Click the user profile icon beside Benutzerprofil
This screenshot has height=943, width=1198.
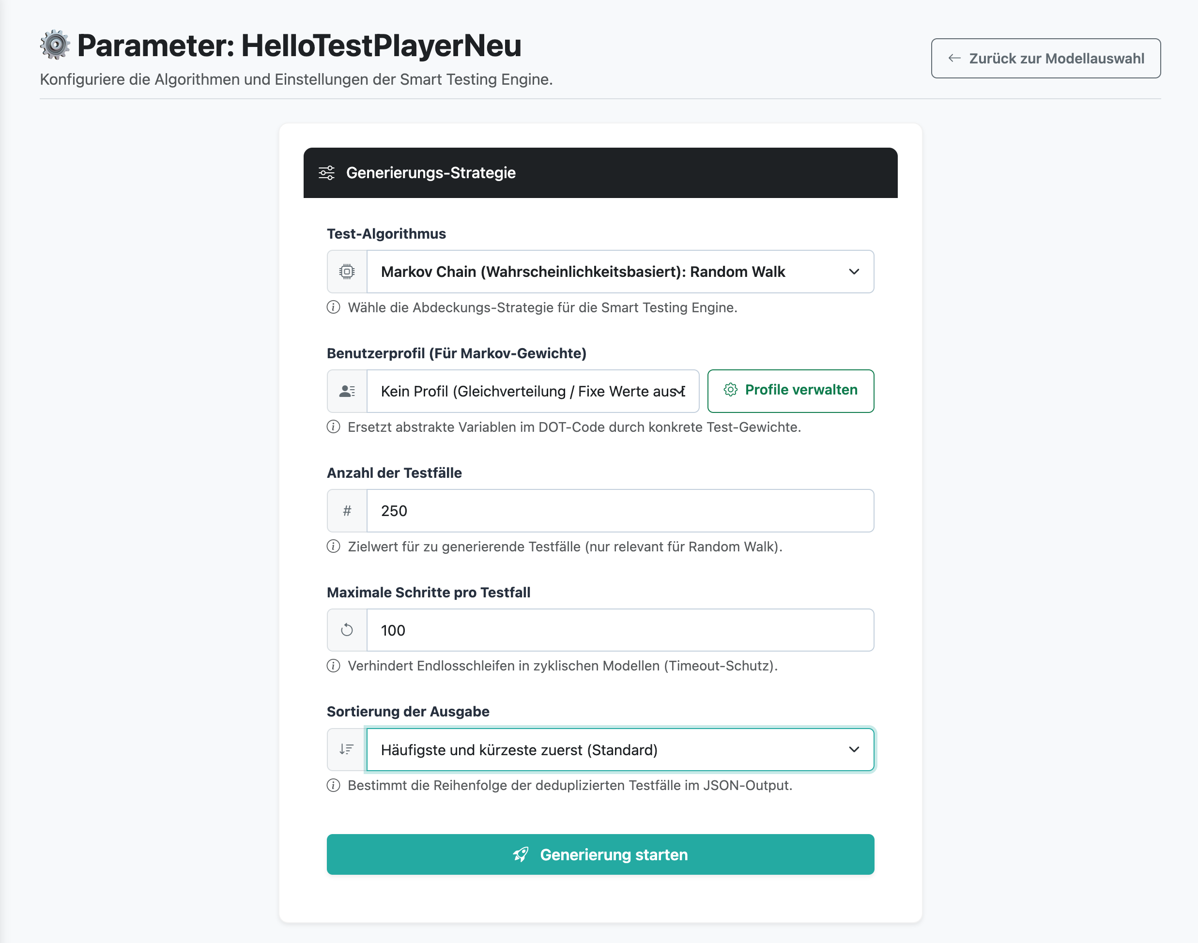pyautogui.click(x=347, y=391)
